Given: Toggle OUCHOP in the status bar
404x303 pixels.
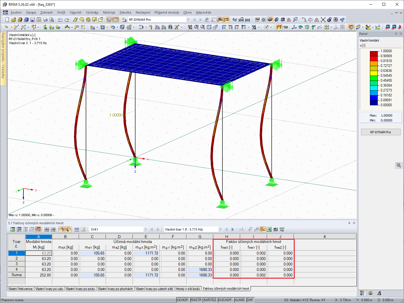Looking at the screenshot, I should pos(225,300).
